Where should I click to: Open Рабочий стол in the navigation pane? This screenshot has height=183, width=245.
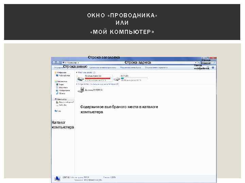click(x=63, y=76)
